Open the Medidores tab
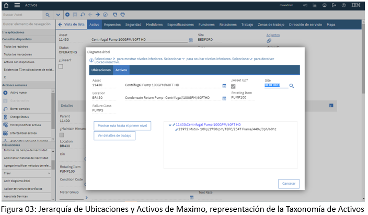Viewport: 368px width, 215px height. pyautogui.click(x=154, y=25)
